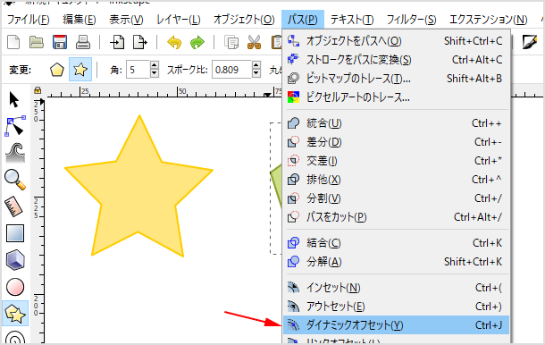Choose 交差(I) intersection entry
545x345 pixels.
tap(396, 161)
